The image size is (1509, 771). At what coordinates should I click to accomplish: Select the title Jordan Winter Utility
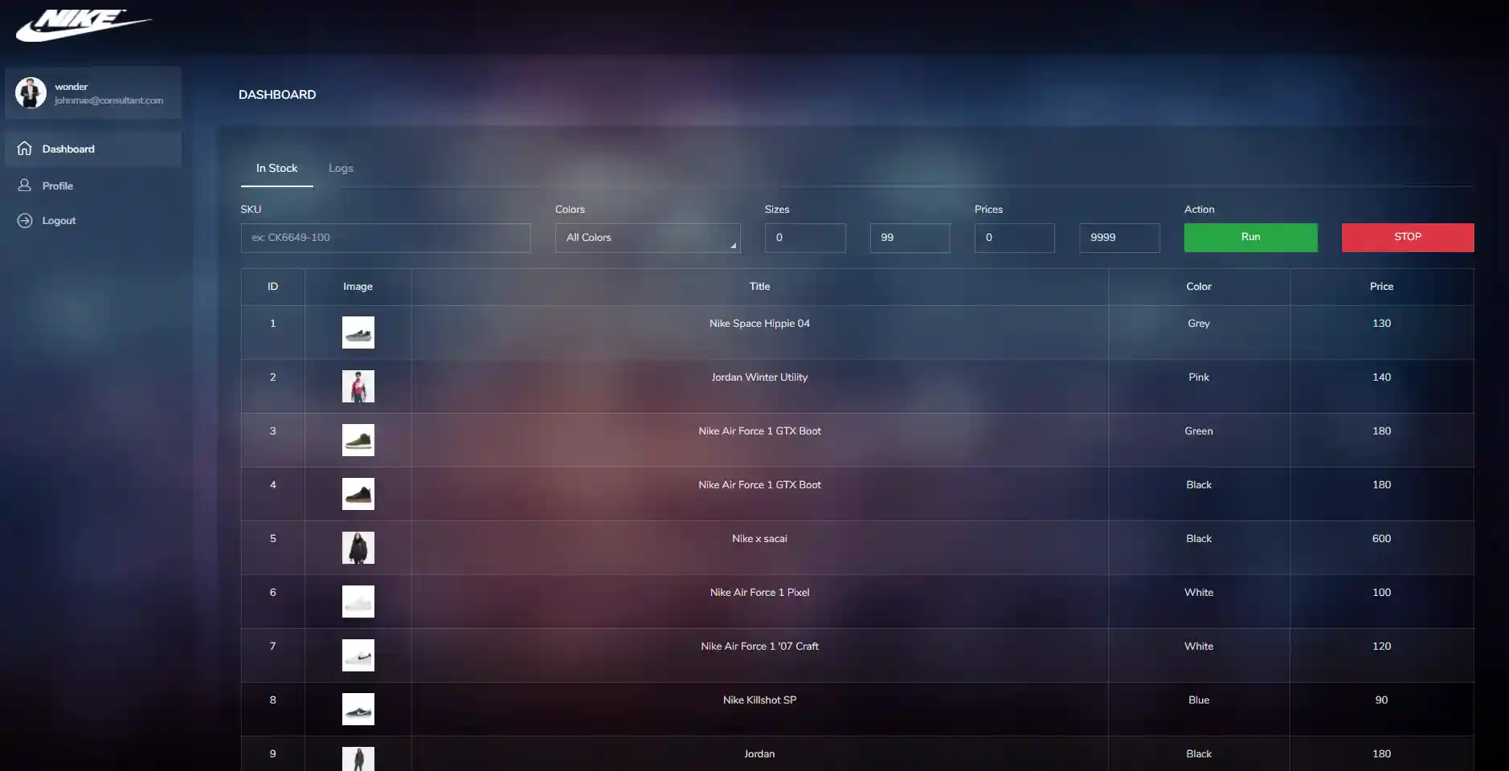(x=760, y=377)
